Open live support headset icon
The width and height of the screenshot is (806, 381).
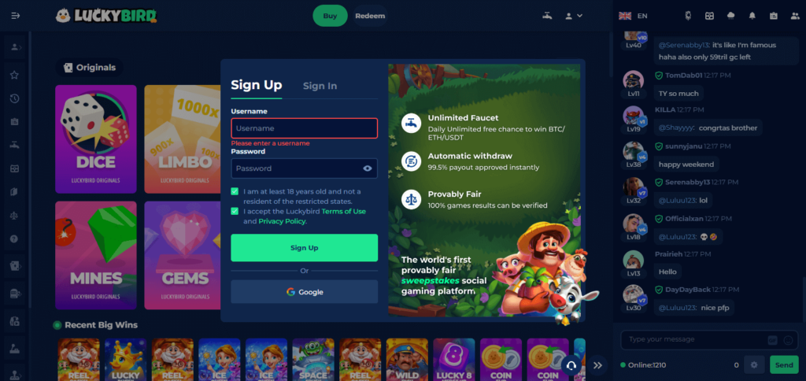(x=571, y=365)
